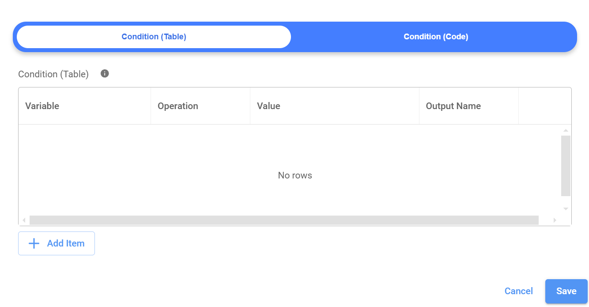Click the Condition (Table) field label
The height and width of the screenshot is (307, 589).
pos(53,74)
